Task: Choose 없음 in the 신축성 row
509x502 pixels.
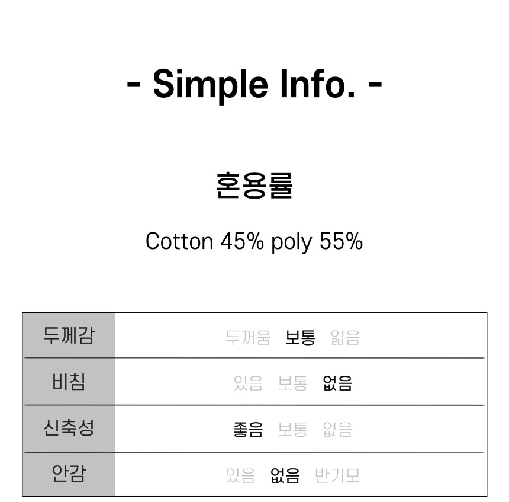Action: click(x=337, y=430)
